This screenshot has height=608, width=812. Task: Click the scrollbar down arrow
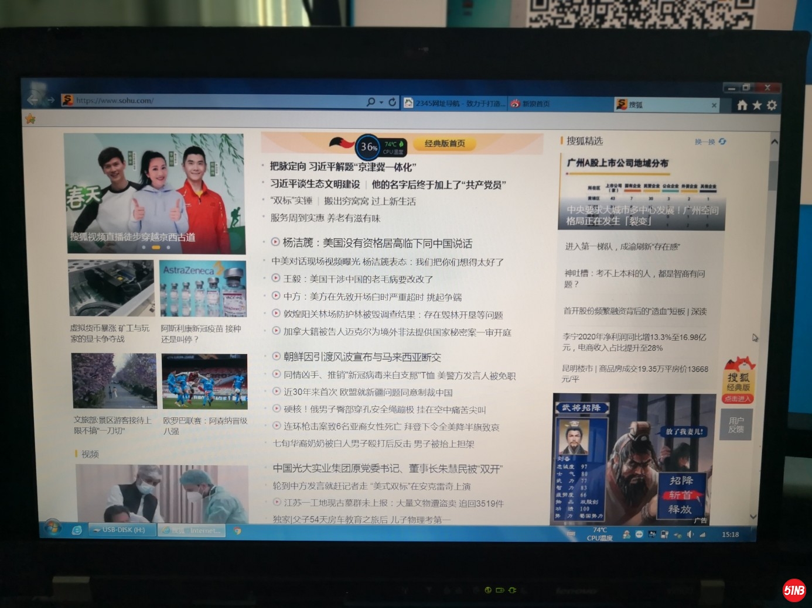(x=753, y=517)
